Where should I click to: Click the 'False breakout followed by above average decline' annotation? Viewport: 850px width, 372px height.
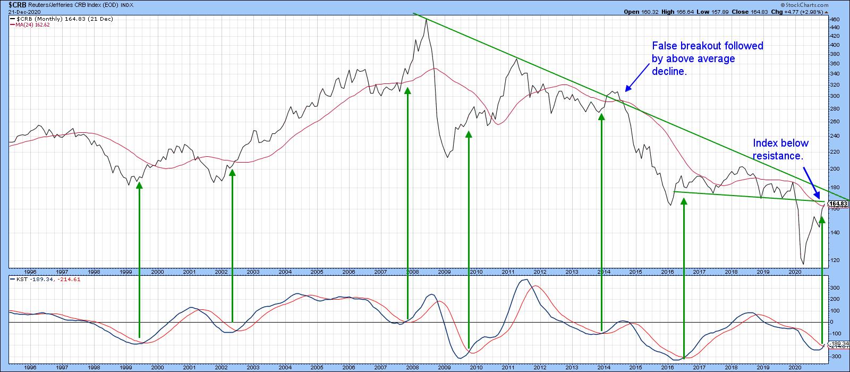point(707,58)
